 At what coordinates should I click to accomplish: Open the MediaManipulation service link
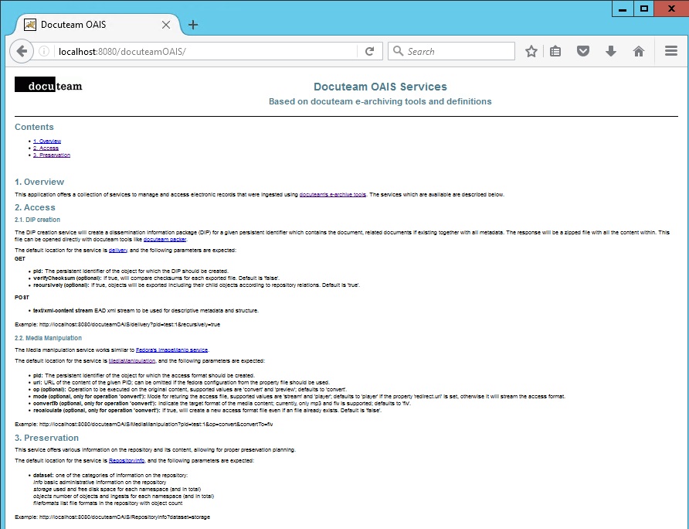(132, 361)
